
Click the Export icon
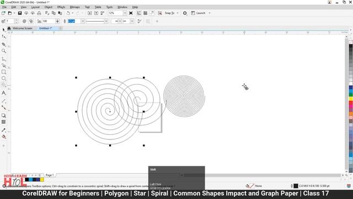point(96,13)
